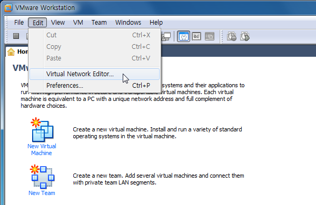The image size is (316, 205).
Task: Choose Cut from the Edit menu
Action: click(94, 35)
